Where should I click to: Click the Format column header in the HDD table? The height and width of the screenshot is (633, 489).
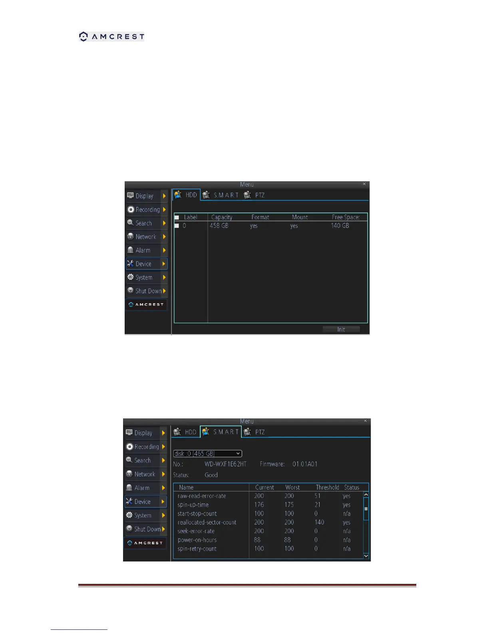point(260,217)
